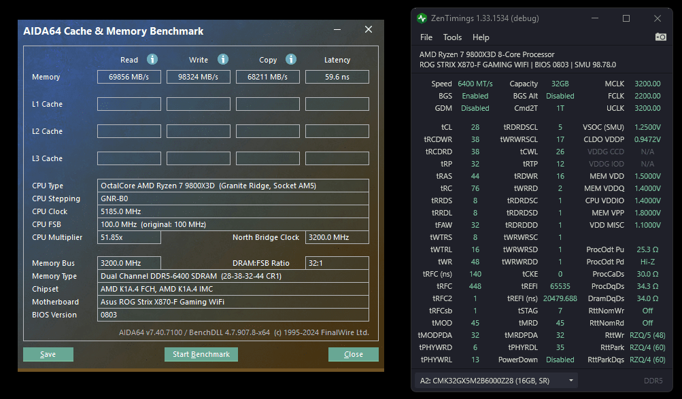Click the tRFC value 448

475,286
